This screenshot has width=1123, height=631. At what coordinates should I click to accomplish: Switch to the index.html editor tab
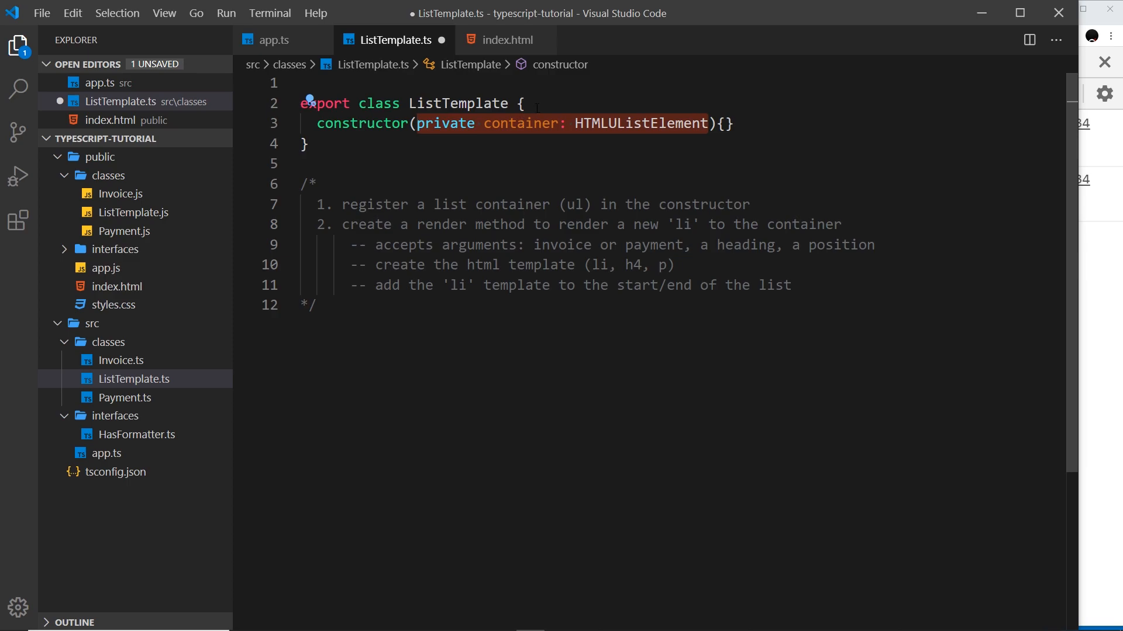[x=507, y=40]
